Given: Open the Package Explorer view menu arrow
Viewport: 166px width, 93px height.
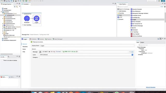Looking at the screenshot, I should [x=20, y=6].
